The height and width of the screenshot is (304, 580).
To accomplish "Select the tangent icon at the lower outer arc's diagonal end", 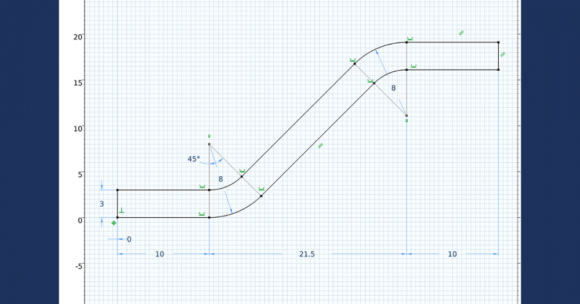I will pyautogui.click(x=262, y=189).
